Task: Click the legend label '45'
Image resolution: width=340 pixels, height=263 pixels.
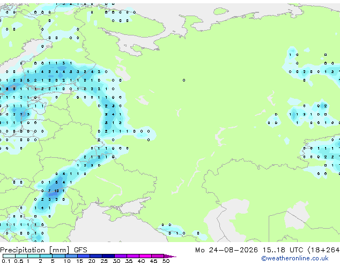Action: (154, 261)
